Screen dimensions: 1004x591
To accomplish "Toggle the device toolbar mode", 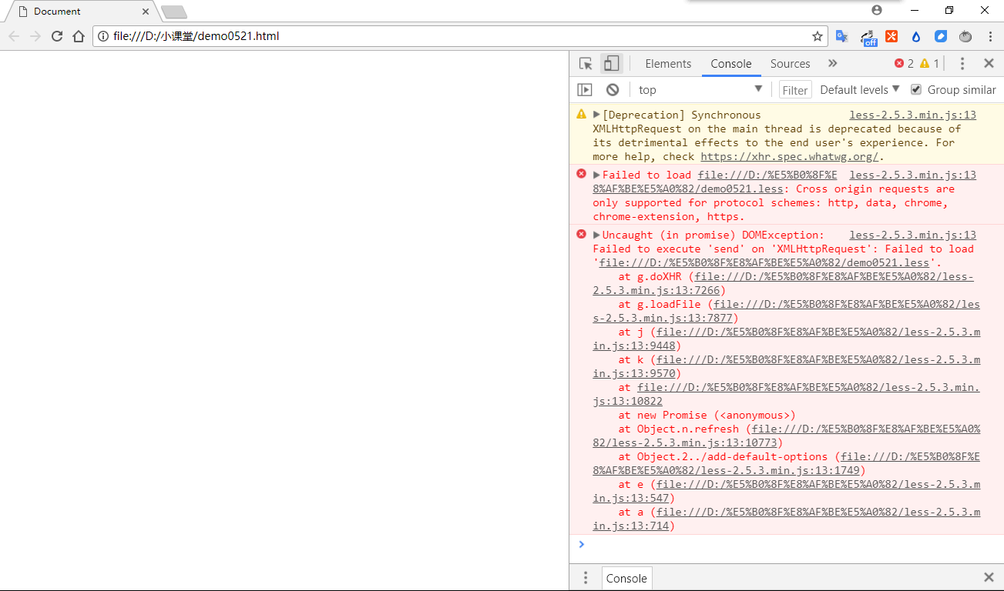I will coord(612,64).
